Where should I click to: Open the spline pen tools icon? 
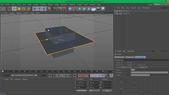75,9
